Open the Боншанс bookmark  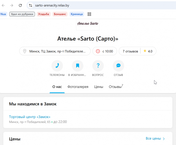[x=60, y=14]
